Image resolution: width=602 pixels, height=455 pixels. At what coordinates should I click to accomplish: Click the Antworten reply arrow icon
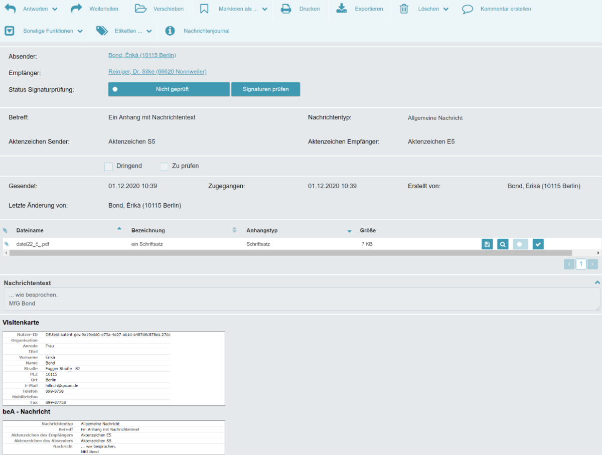(x=10, y=9)
